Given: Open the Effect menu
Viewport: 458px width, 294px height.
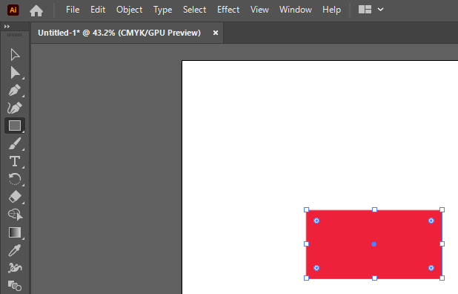Looking at the screenshot, I should pyautogui.click(x=228, y=10).
